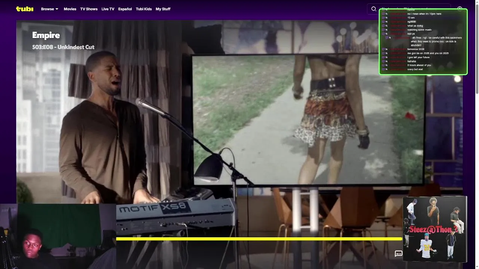Viewport: 479px width, 269px height.
Task: Expand the Browse dropdown menu
Action: click(x=50, y=9)
